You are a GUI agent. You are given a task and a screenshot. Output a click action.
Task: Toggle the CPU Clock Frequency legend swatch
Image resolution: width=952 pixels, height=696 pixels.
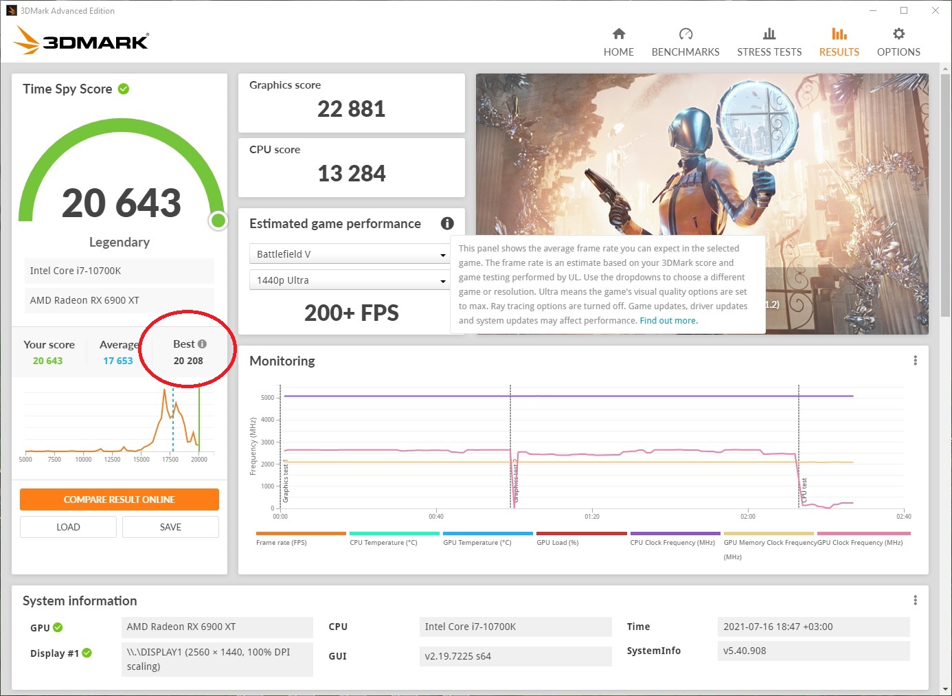675,533
